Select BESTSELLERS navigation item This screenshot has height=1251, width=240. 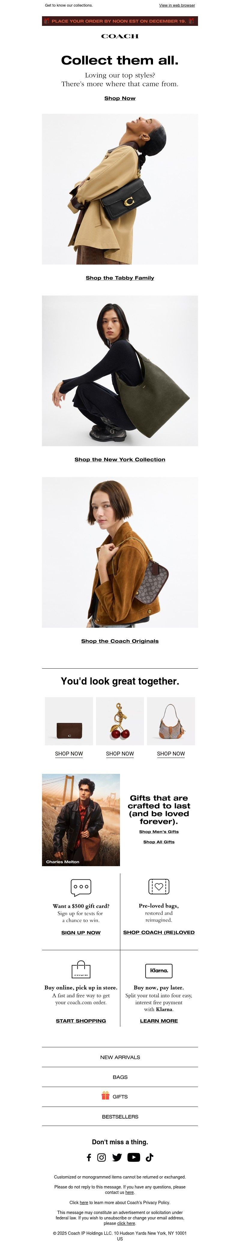(120, 1117)
